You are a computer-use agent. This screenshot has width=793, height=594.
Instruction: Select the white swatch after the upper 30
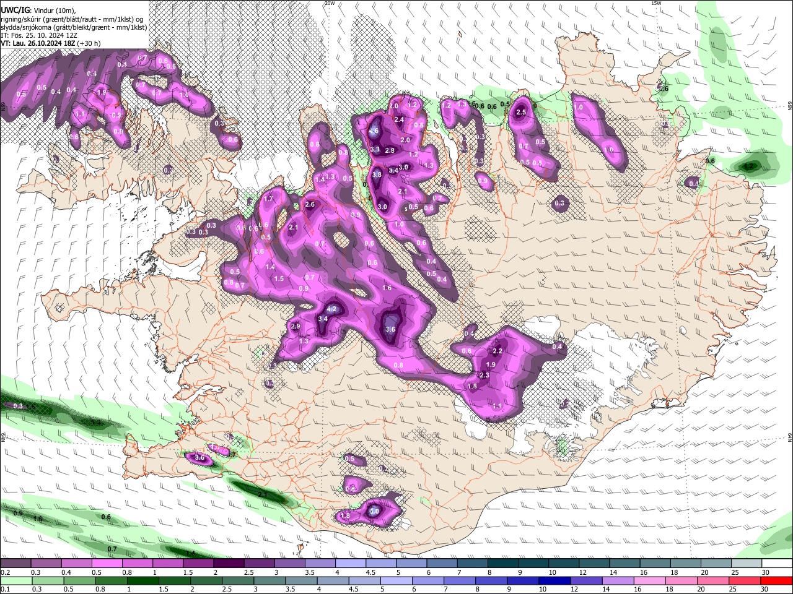(x=777, y=564)
